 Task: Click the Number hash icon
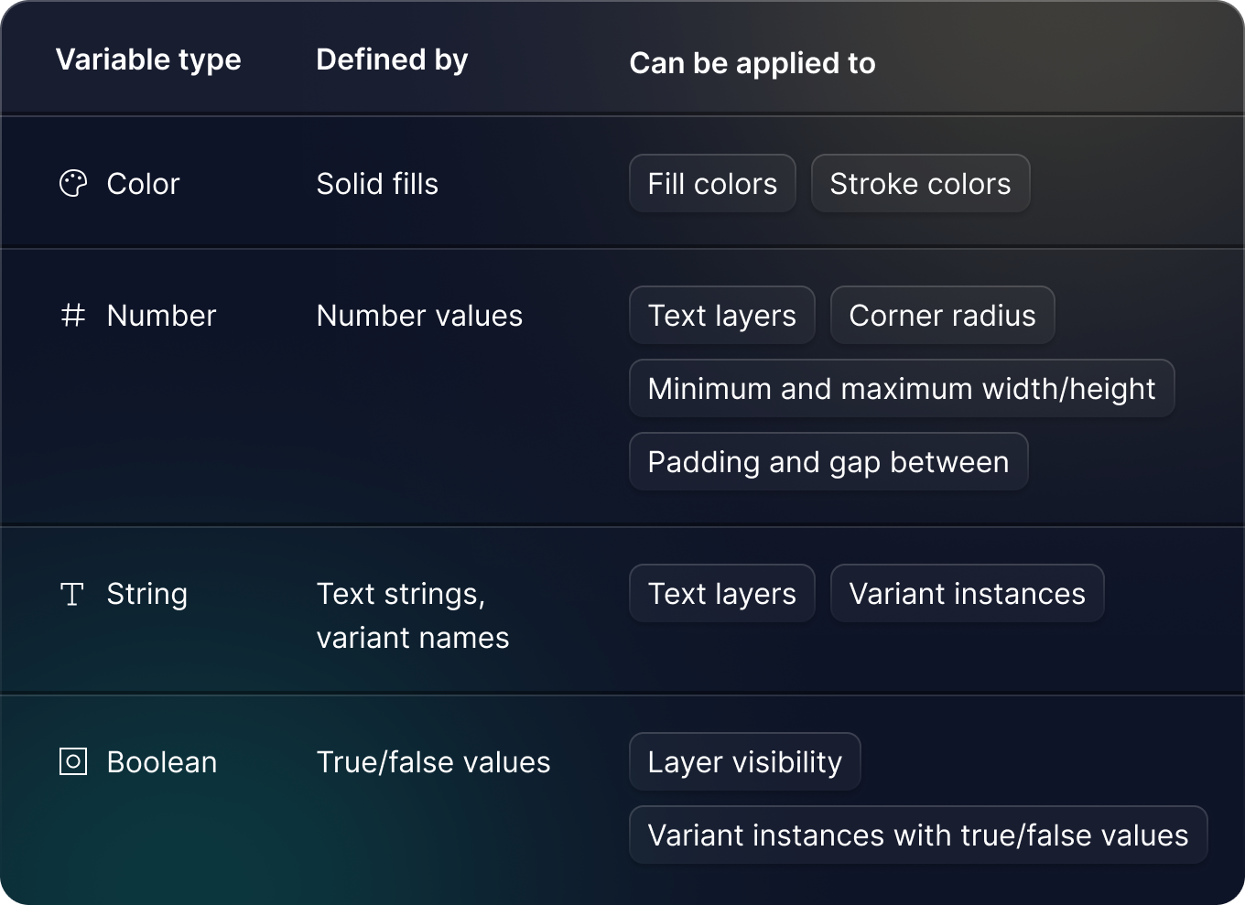point(73,316)
